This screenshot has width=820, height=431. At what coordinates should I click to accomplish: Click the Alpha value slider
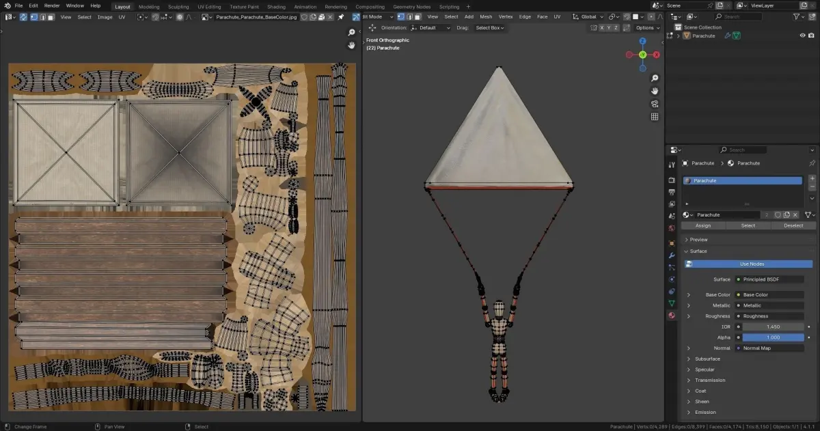773,337
